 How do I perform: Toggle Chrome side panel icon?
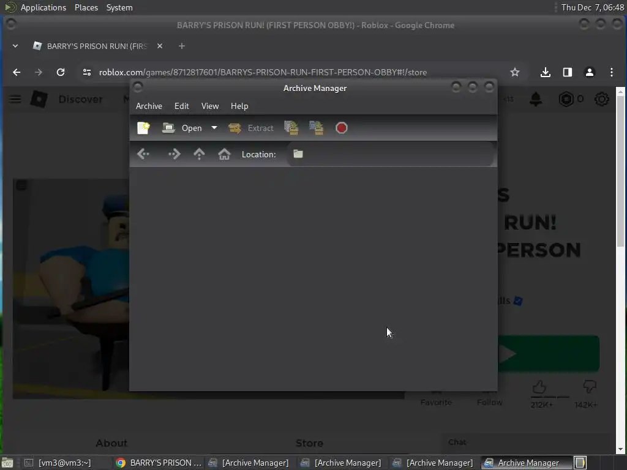pos(567,72)
